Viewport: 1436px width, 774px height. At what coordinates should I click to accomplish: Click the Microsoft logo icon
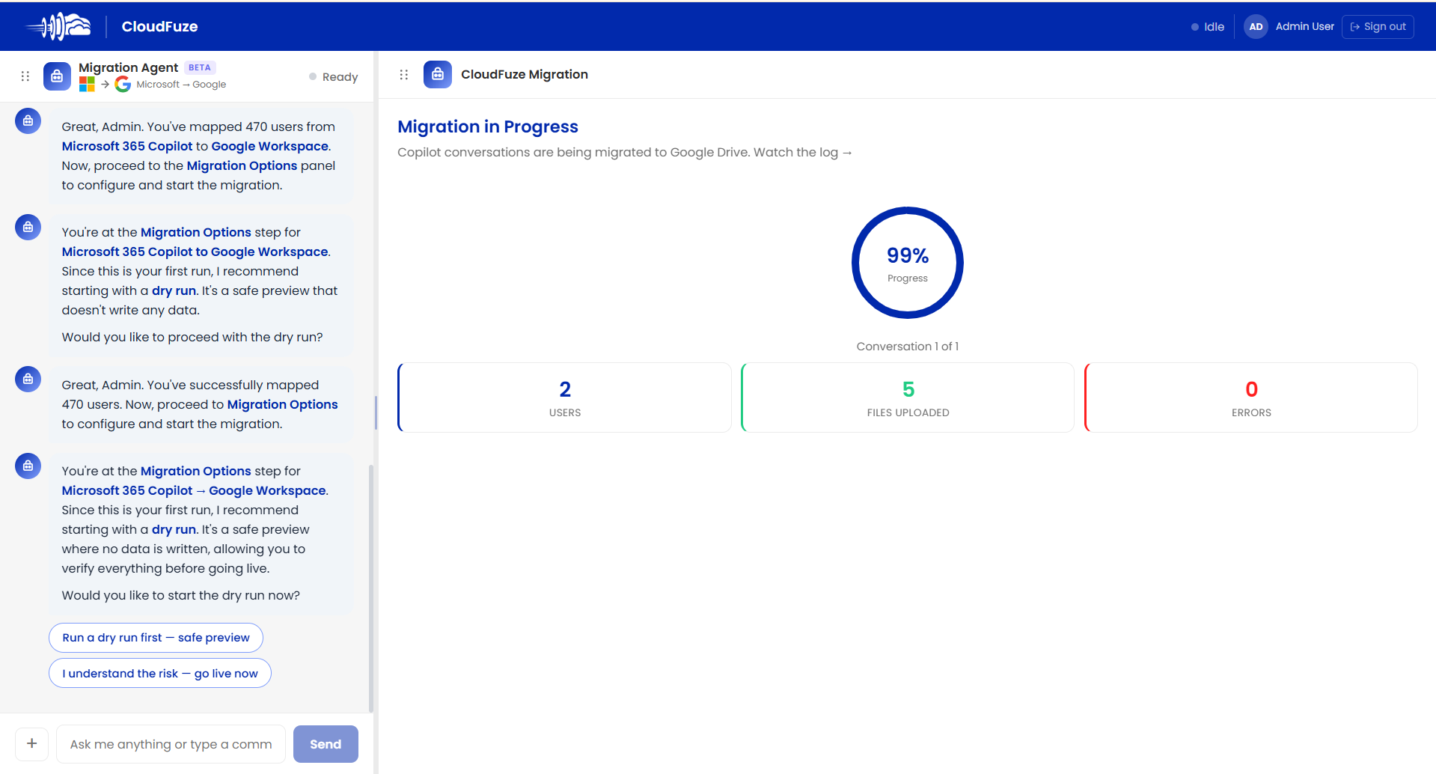[87, 85]
